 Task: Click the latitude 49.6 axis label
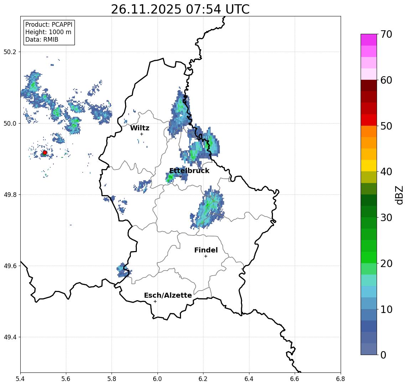point(10,266)
